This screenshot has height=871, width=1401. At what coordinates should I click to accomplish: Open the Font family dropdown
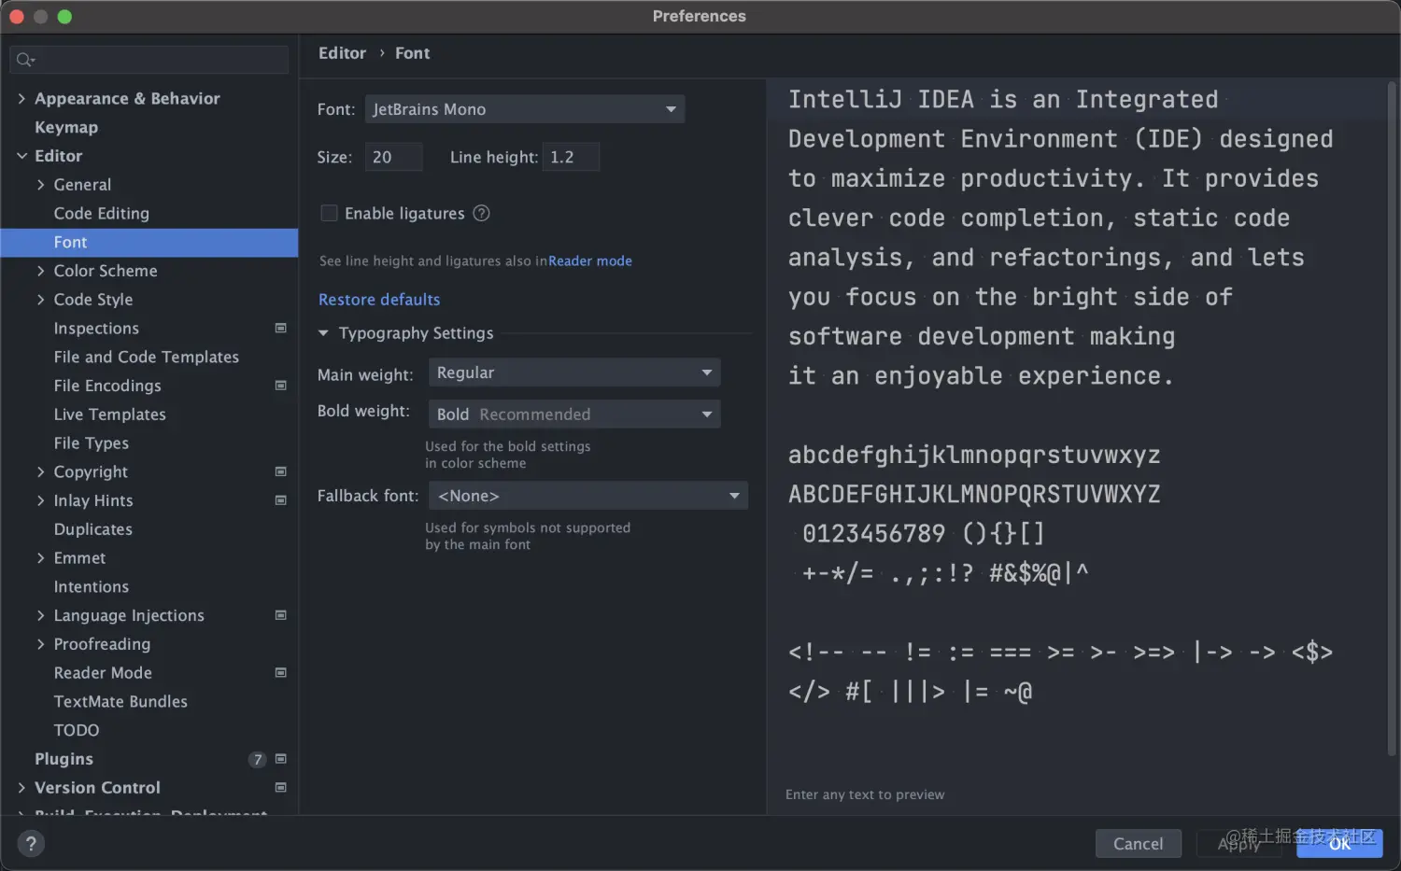pos(525,109)
